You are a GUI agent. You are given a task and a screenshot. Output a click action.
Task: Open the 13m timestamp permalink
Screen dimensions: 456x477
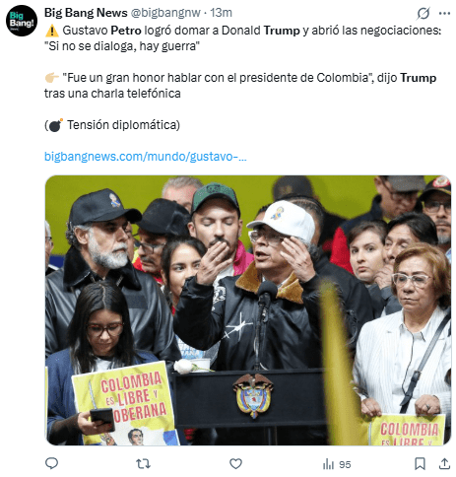coord(222,13)
